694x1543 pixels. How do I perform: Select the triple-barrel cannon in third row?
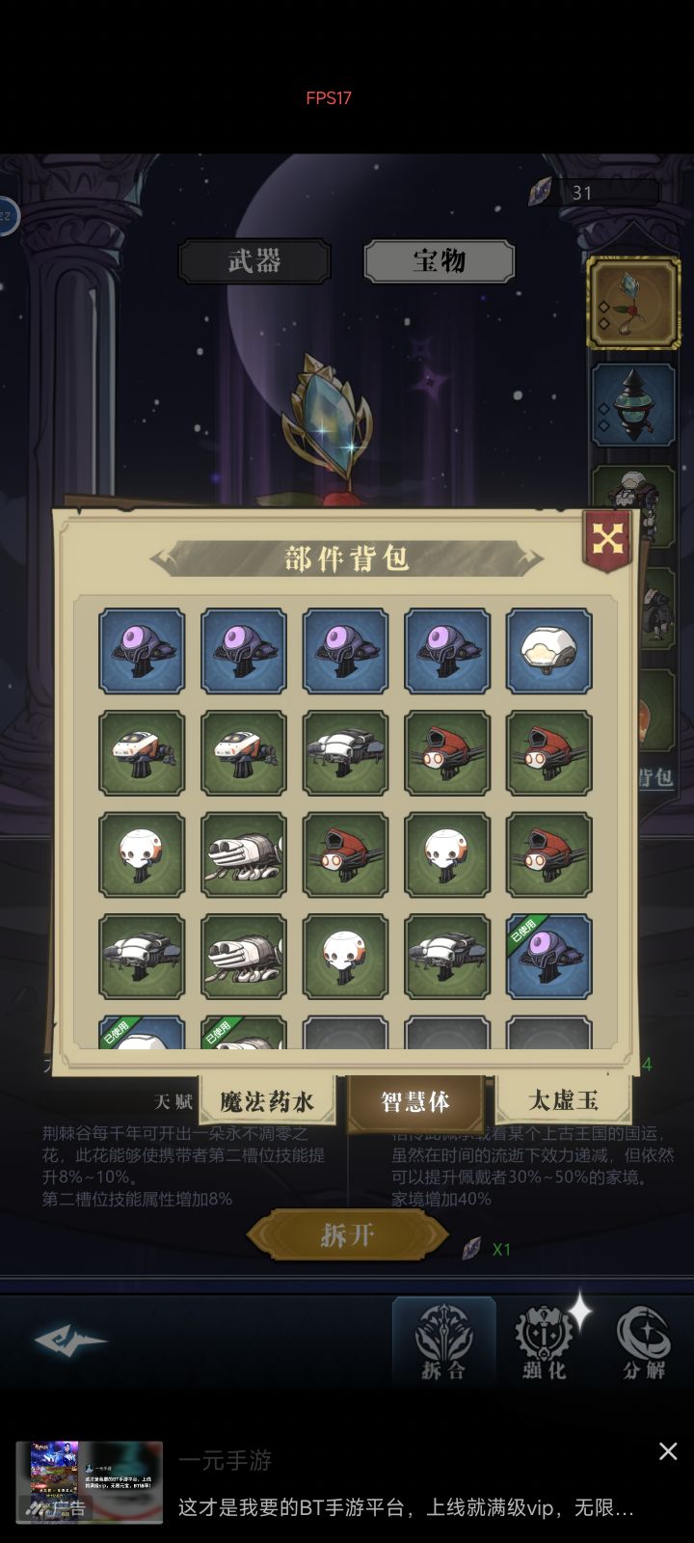(x=244, y=855)
